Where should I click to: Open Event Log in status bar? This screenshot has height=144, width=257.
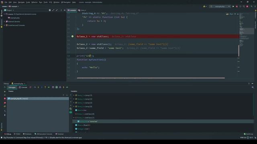click(248, 134)
